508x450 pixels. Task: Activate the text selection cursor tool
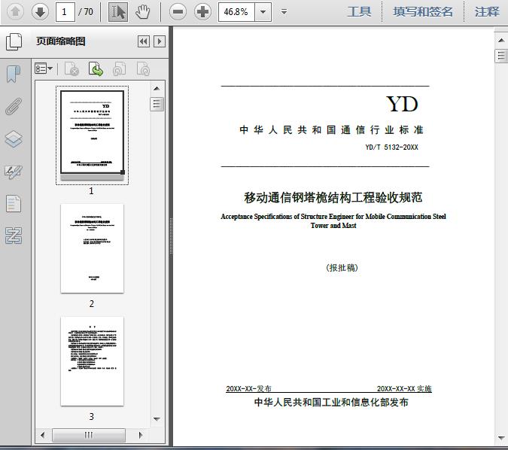coord(118,11)
